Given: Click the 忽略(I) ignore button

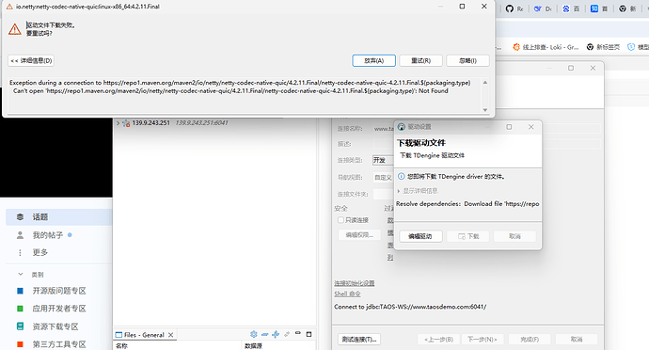Looking at the screenshot, I should (x=467, y=60).
